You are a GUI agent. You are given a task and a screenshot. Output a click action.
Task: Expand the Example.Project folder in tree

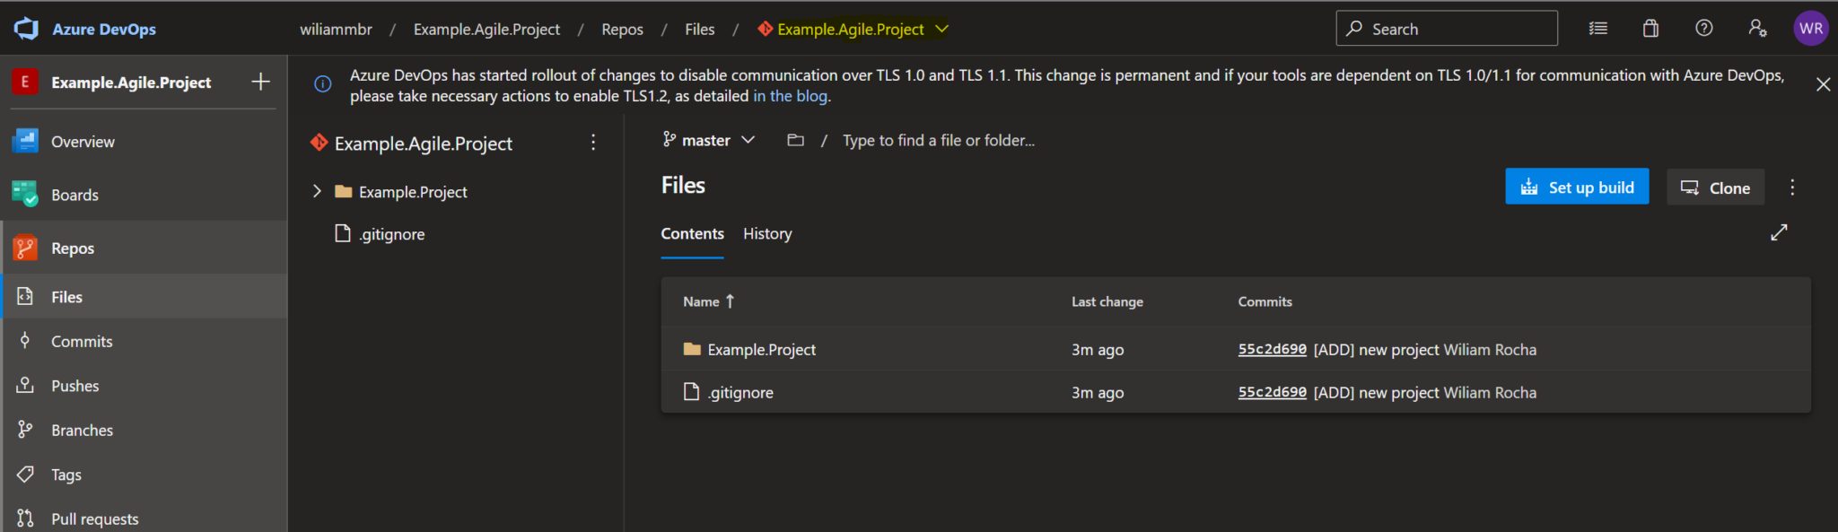[x=317, y=191]
